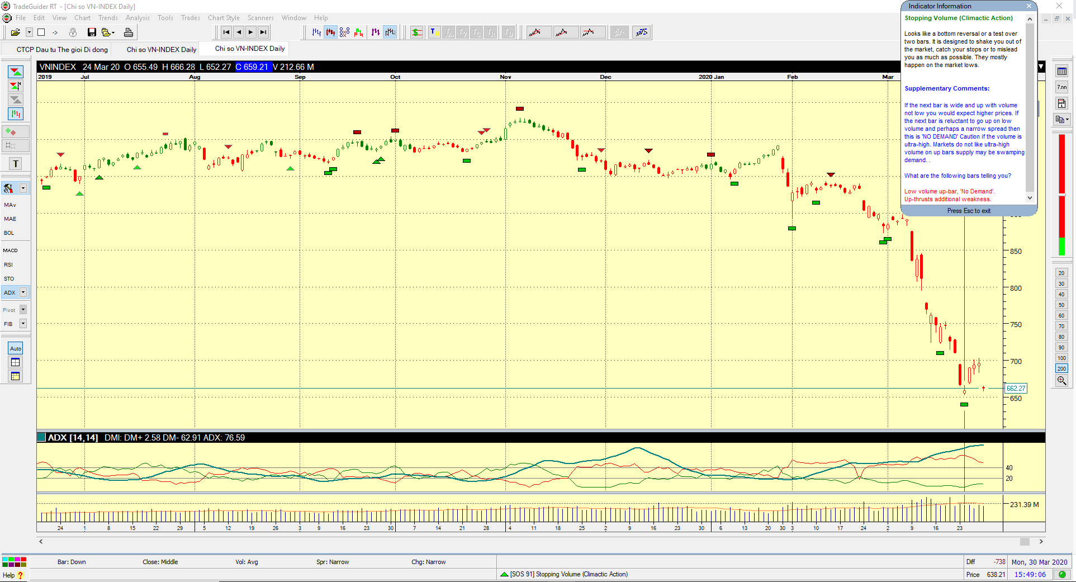Switch to CTCP Dau tu The gioi Di dong tab

click(61, 50)
